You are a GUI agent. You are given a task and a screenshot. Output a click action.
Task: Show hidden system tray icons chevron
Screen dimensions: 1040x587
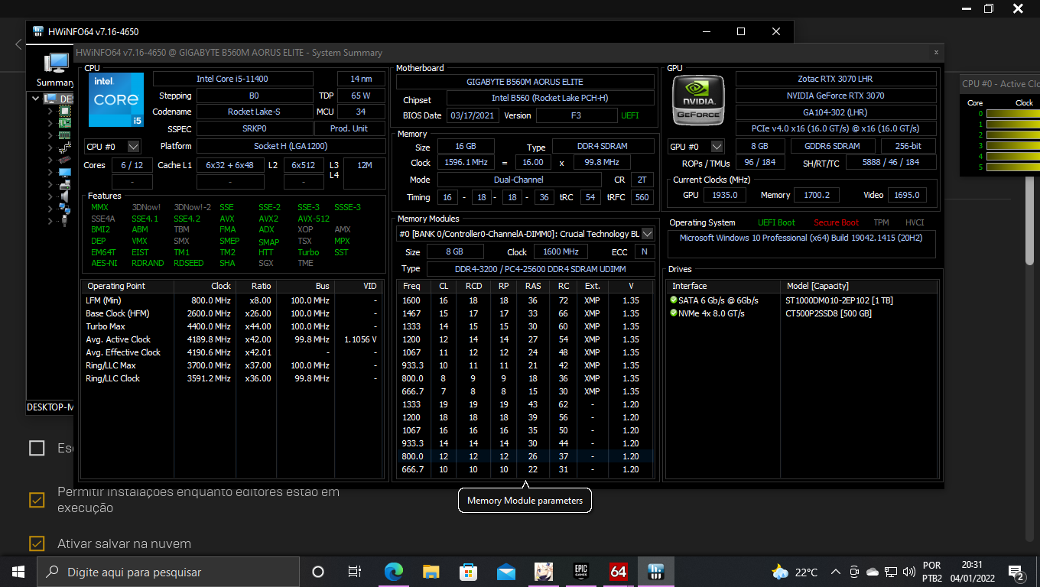click(x=835, y=572)
